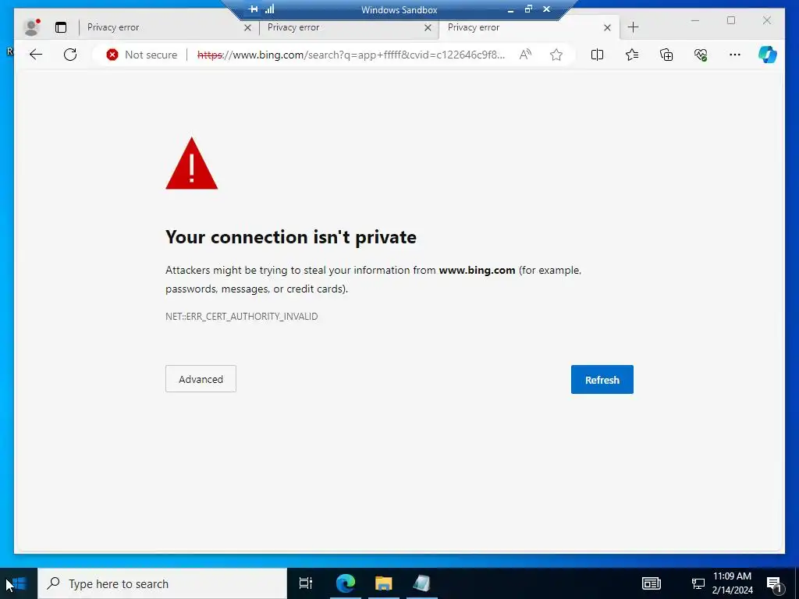
Task: Open Browser essentials heart icon
Action: (x=701, y=55)
